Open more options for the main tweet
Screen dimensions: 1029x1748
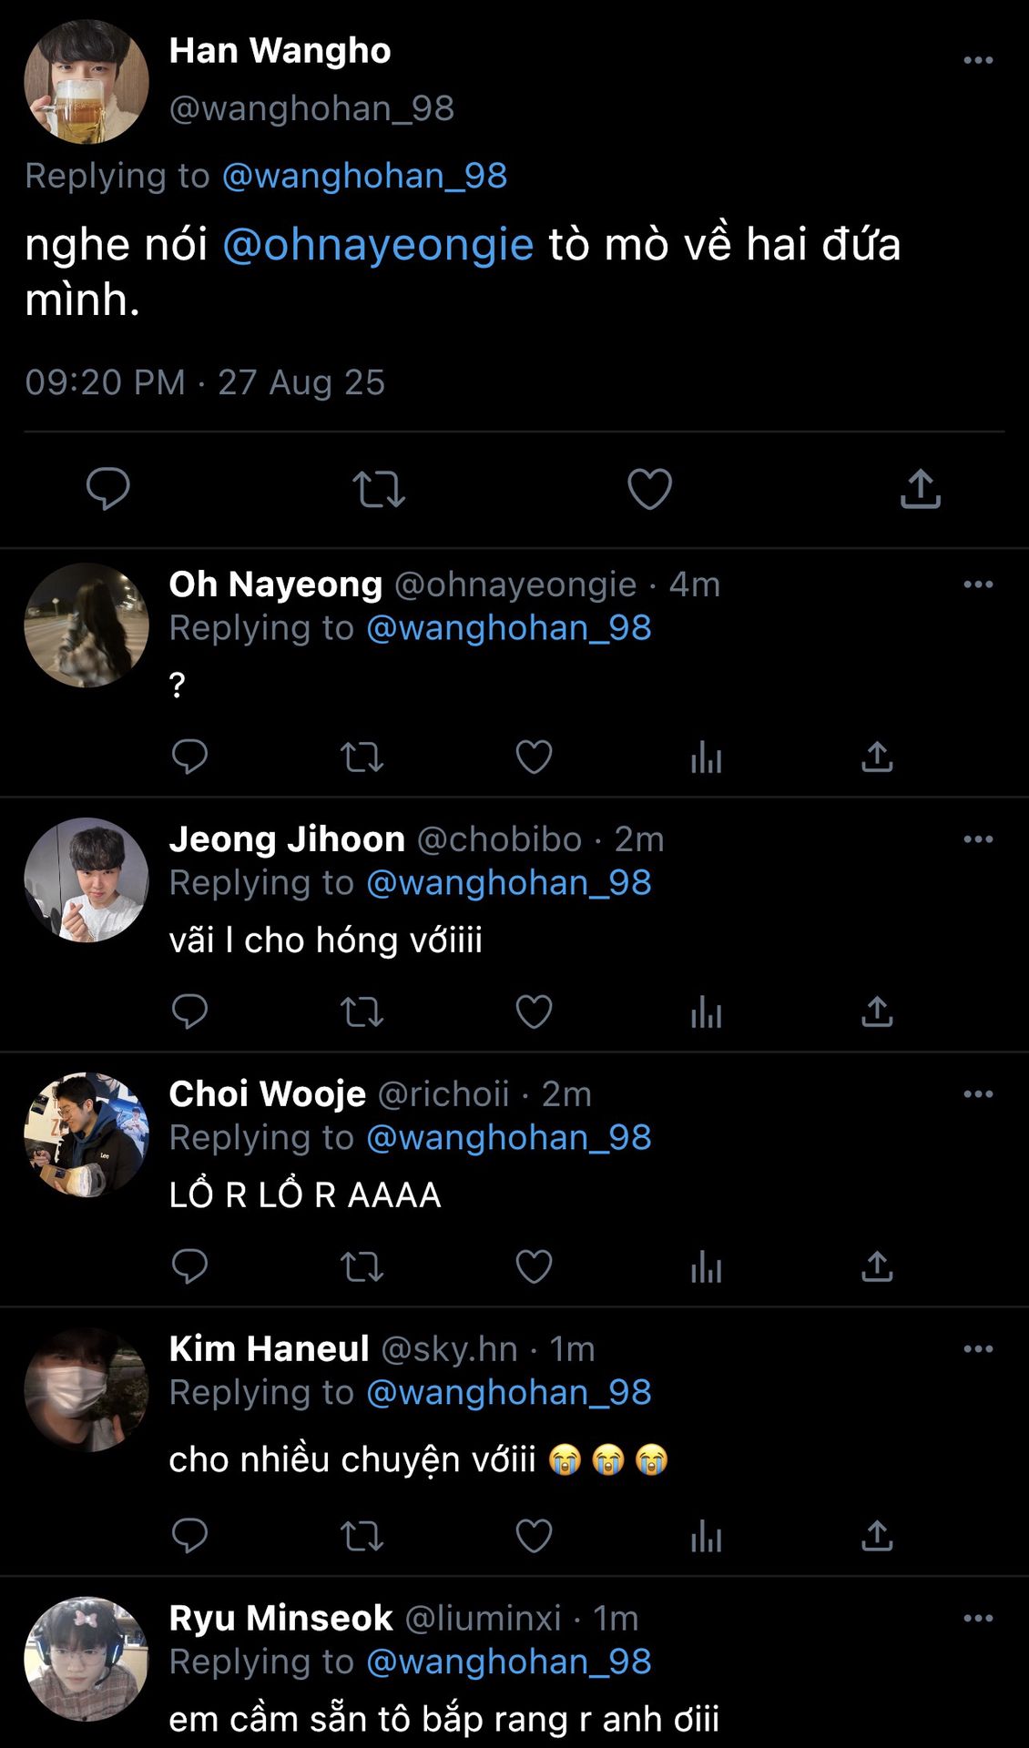(978, 60)
